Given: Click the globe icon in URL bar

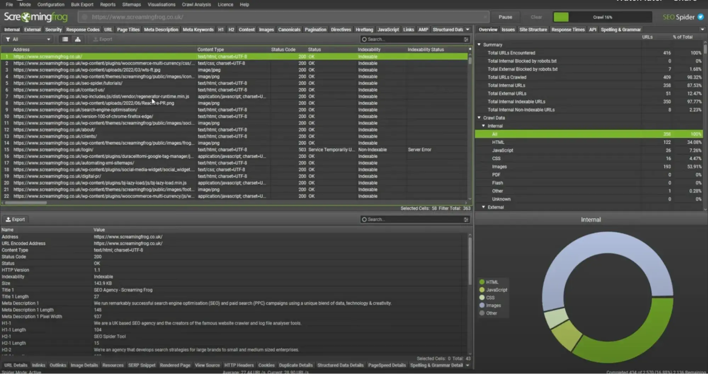Looking at the screenshot, I should (x=84, y=17).
